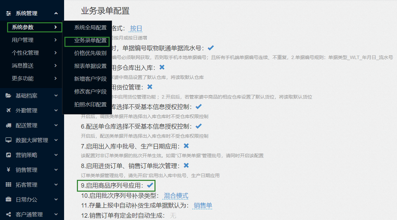Click the 无 value for item 12
This screenshot has height=220, width=397.
tap(173, 216)
